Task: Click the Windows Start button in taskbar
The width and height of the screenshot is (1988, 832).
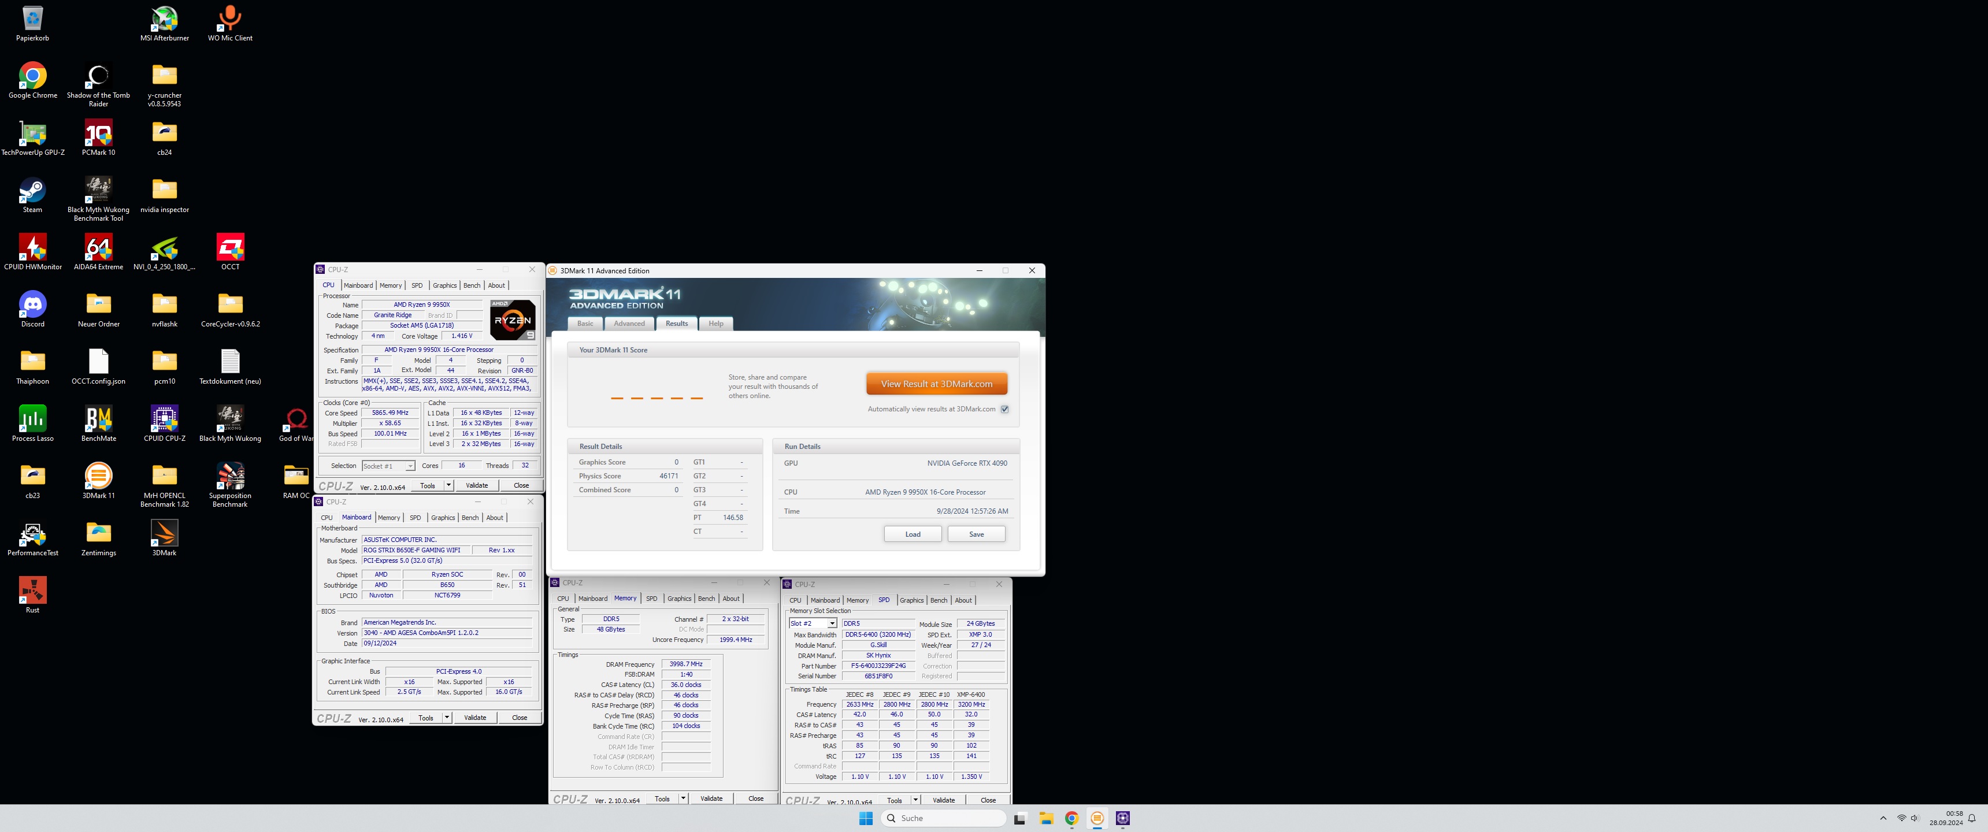Action: [x=866, y=818]
